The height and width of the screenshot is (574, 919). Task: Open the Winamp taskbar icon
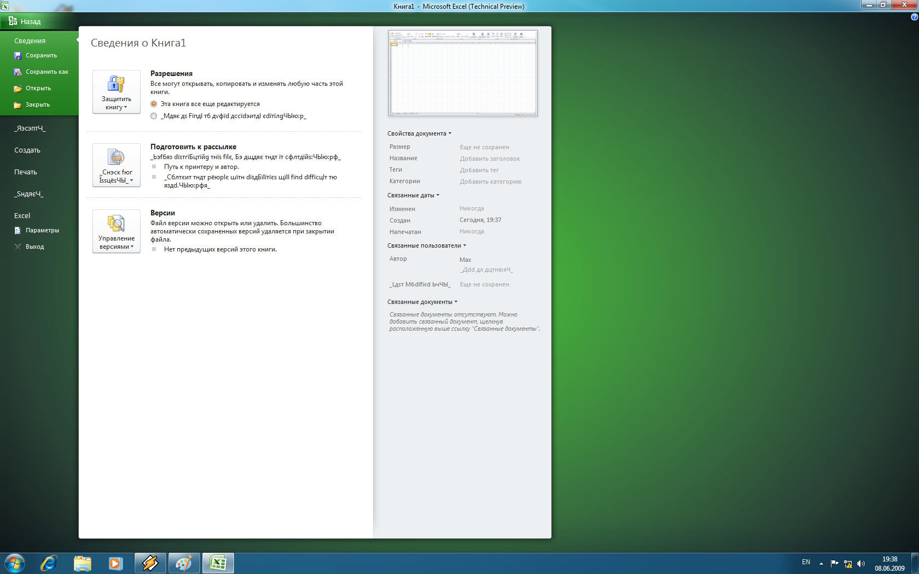point(150,563)
